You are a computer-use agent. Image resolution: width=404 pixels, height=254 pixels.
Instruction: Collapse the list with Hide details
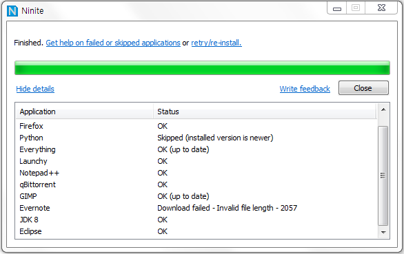(35, 89)
